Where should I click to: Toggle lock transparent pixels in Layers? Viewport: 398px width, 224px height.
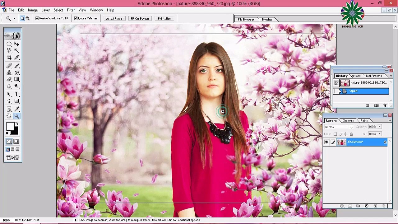click(335, 134)
